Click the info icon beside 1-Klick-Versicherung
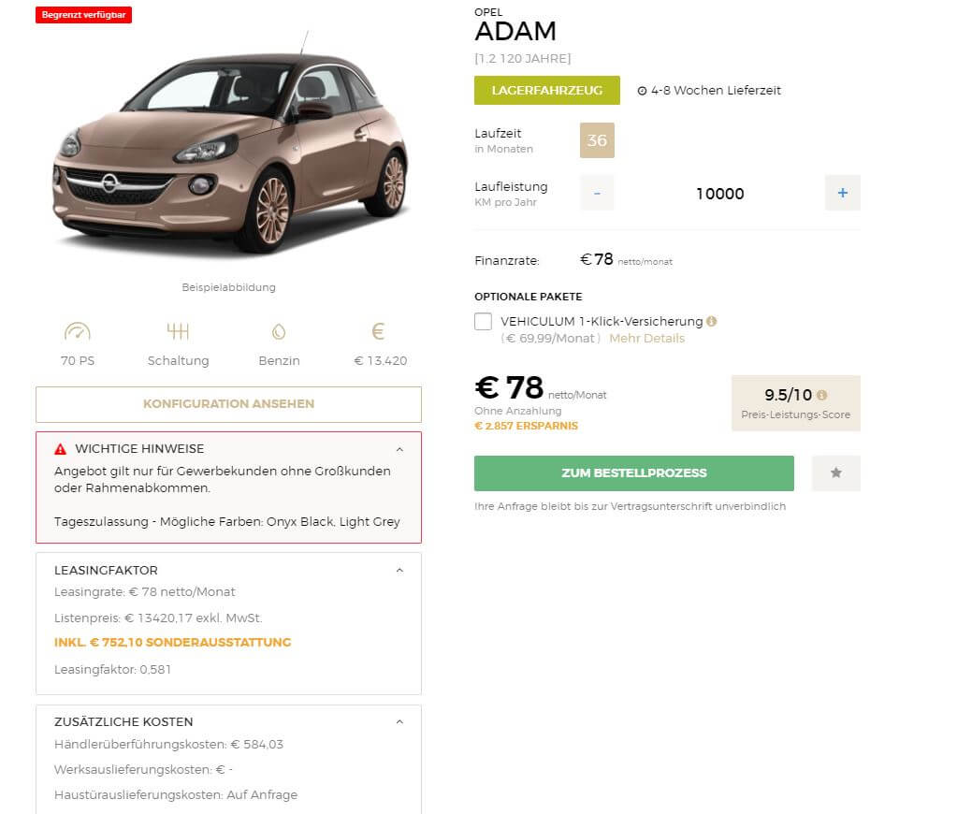The width and height of the screenshot is (957, 814). 712,321
